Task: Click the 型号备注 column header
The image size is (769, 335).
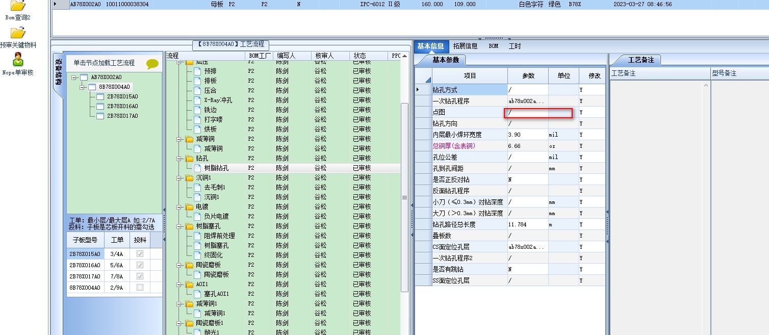Action: tap(739, 73)
